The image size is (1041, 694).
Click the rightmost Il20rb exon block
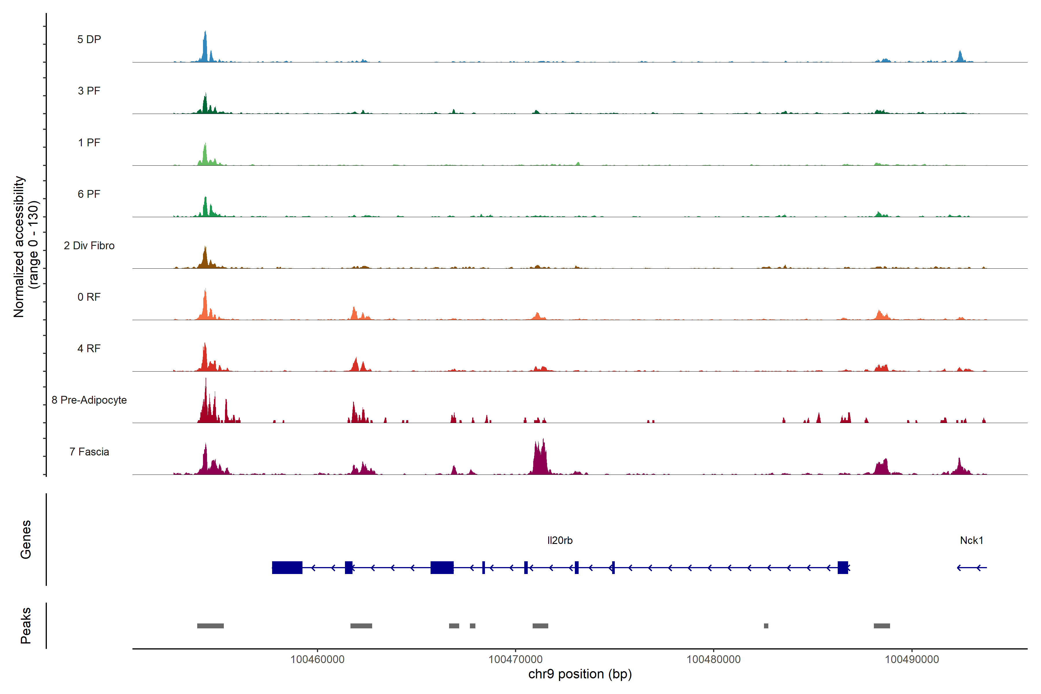(843, 567)
